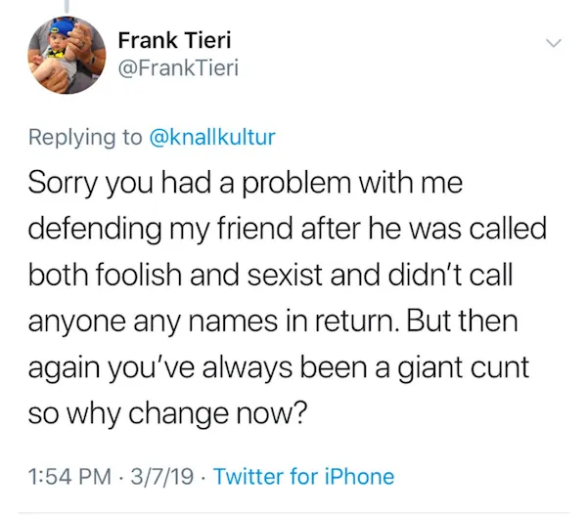The width and height of the screenshot is (587, 515).
Task: Select the 3/7/19 date text
Action: pos(165,476)
